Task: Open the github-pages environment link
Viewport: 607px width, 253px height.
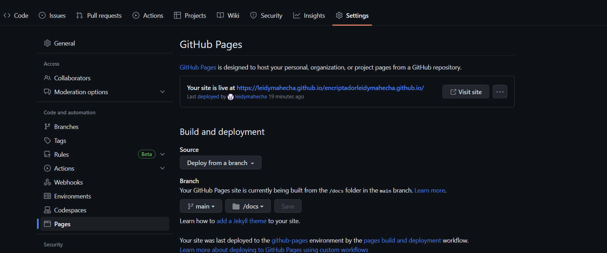Action: tap(289, 240)
